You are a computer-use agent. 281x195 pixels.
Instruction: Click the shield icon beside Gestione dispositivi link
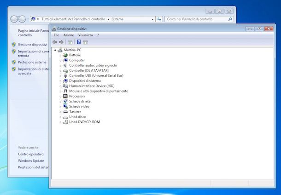14,45
